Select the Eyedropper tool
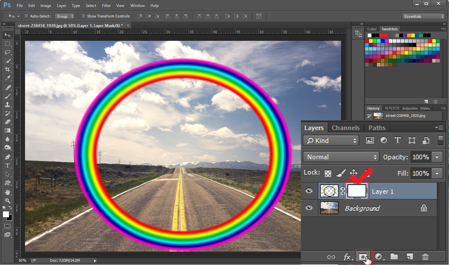The width and height of the screenshot is (449, 265). [8, 78]
